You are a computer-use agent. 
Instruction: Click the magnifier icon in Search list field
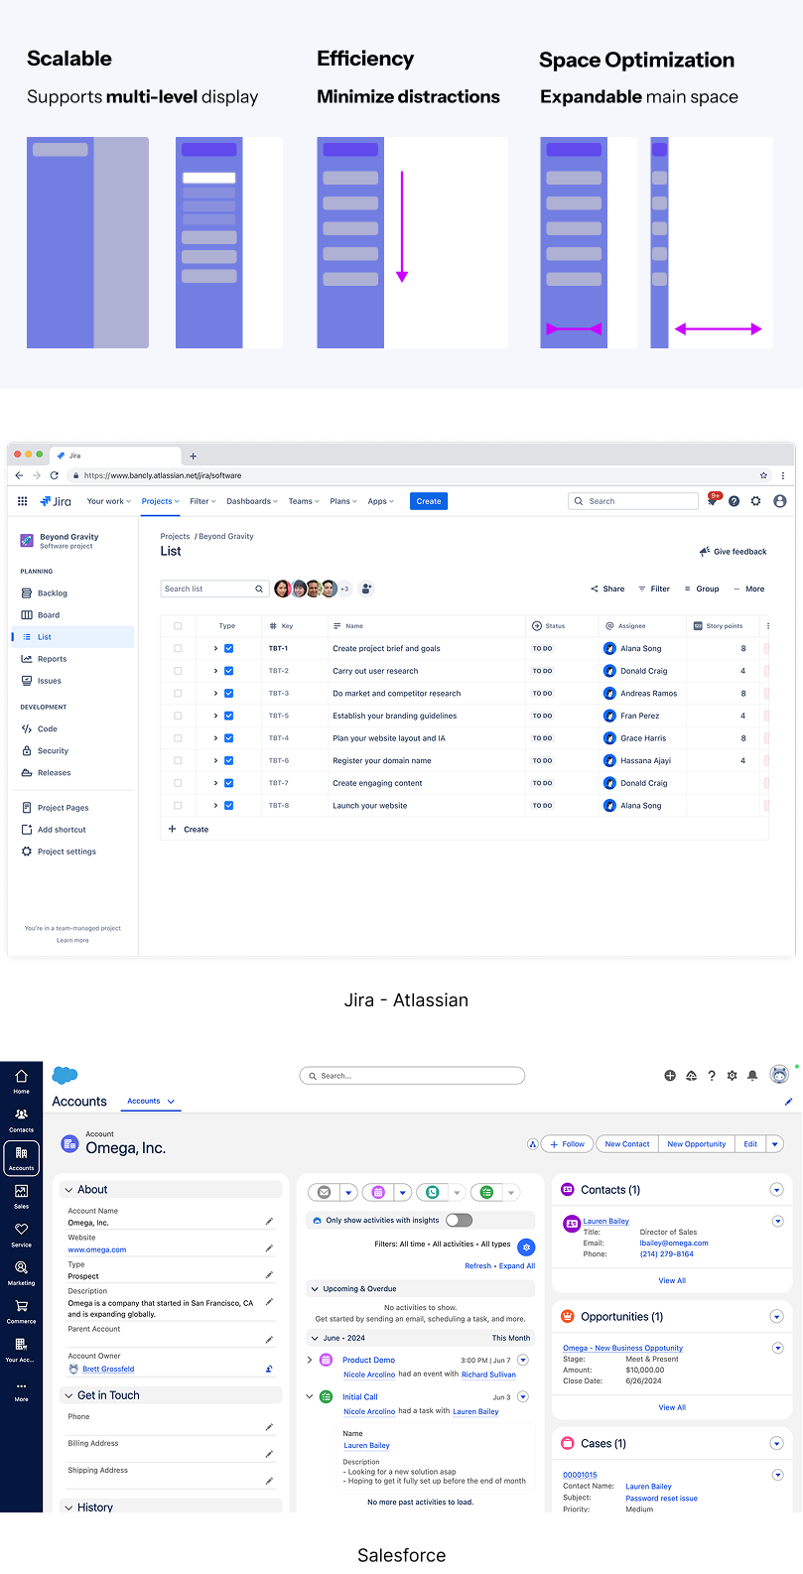tap(259, 589)
